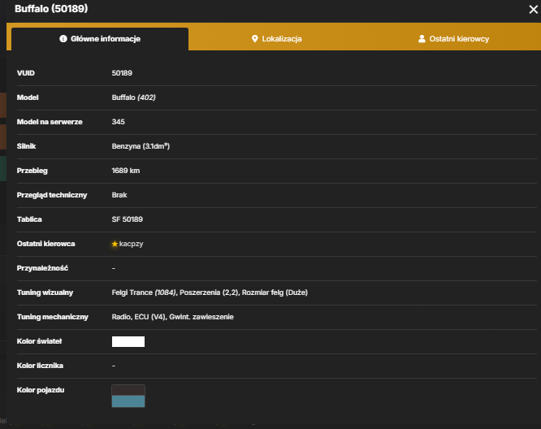Switch to the Lokalizacja tab
This screenshot has width=541, height=429.
click(x=277, y=39)
